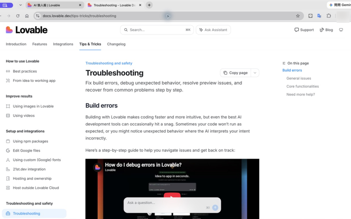The width and height of the screenshot is (351, 219).
Task: Open a new browser tab
Action: click(x=149, y=5)
